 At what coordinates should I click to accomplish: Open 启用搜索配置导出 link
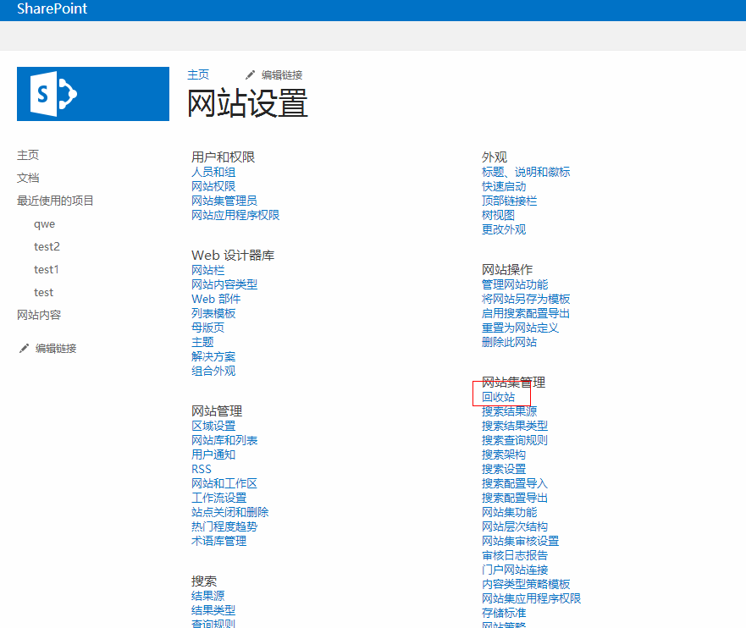click(x=526, y=313)
